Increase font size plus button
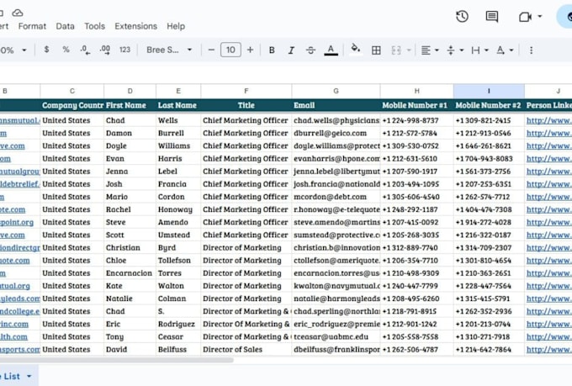The width and height of the screenshot is (572, 386). pyautogui.click(x=251, y=50)
